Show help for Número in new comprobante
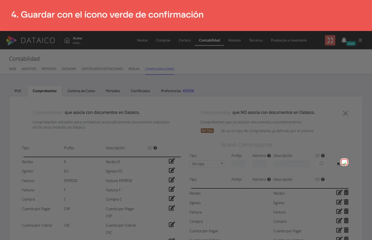The height and width of the screenshot is (240, 372). pyautogui.click(x=269, y=156)
